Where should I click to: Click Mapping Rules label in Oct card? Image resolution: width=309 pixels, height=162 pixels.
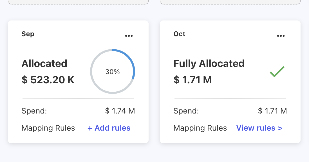(x=200, y=128)
